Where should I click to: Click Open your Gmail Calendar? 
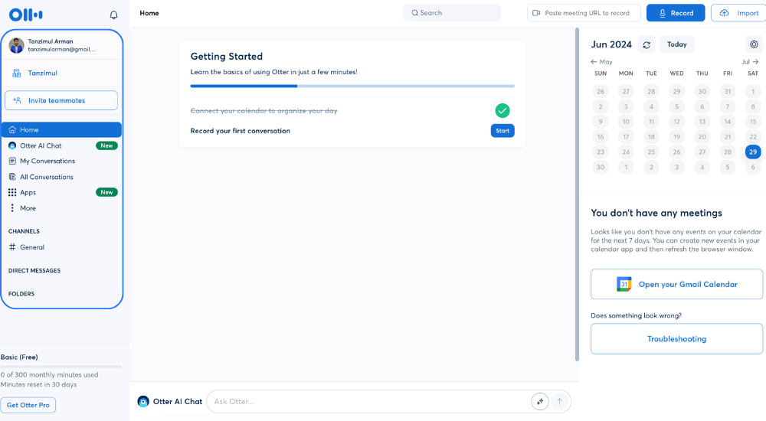[x=676, y=284]
